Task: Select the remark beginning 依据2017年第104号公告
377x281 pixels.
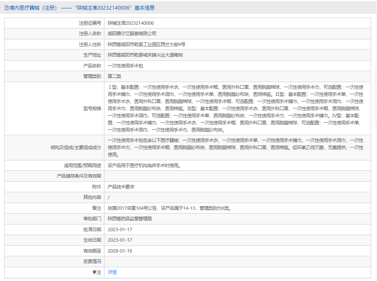Action: (169, 208)
